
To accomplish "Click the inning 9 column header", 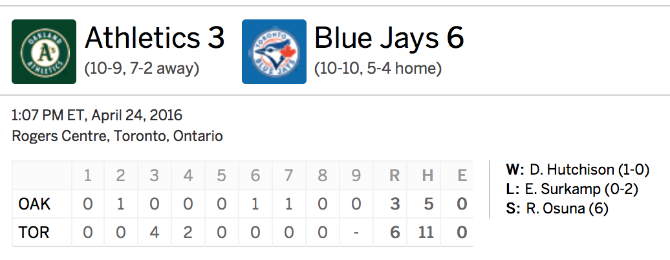I will tap(356, 176).
